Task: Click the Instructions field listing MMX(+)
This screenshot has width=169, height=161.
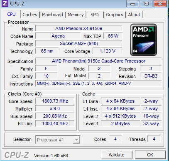Action: tap(98, 83)
